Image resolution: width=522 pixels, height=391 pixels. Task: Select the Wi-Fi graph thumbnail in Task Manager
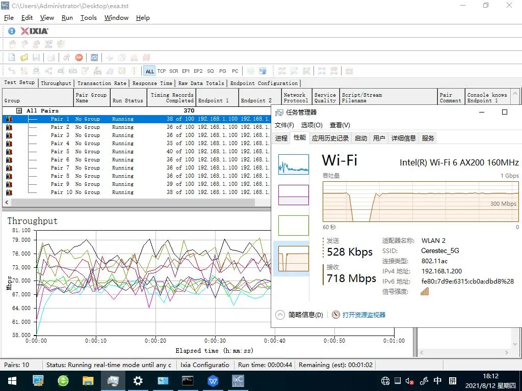pos(293,258)
